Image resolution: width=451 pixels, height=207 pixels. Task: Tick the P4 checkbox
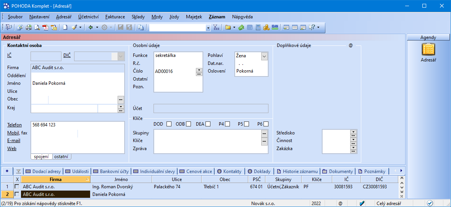pos(228,124)
